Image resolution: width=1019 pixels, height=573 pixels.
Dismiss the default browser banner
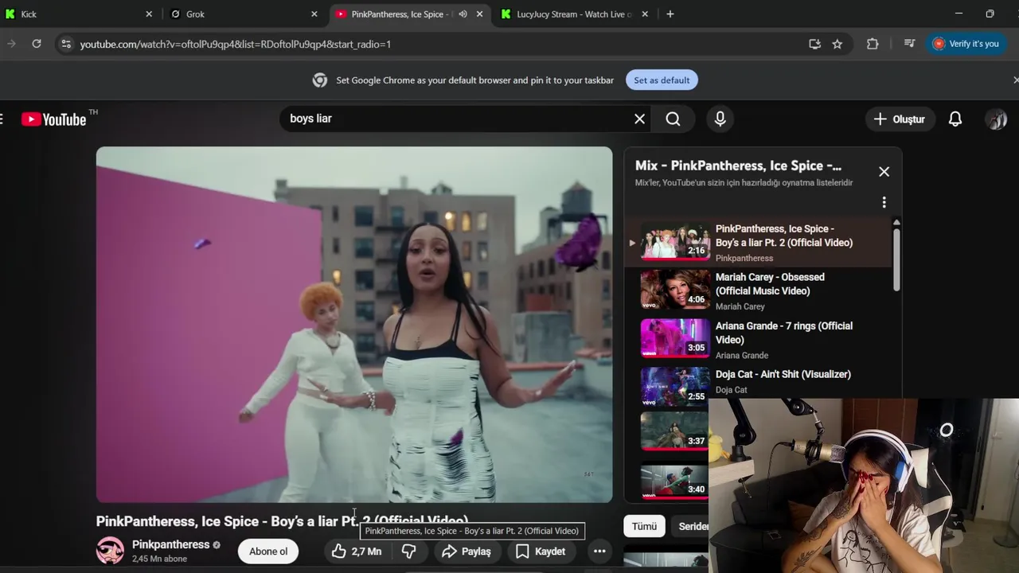1014,80
